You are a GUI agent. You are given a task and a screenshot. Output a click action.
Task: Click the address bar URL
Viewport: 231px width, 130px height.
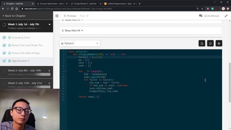point(68,9)
